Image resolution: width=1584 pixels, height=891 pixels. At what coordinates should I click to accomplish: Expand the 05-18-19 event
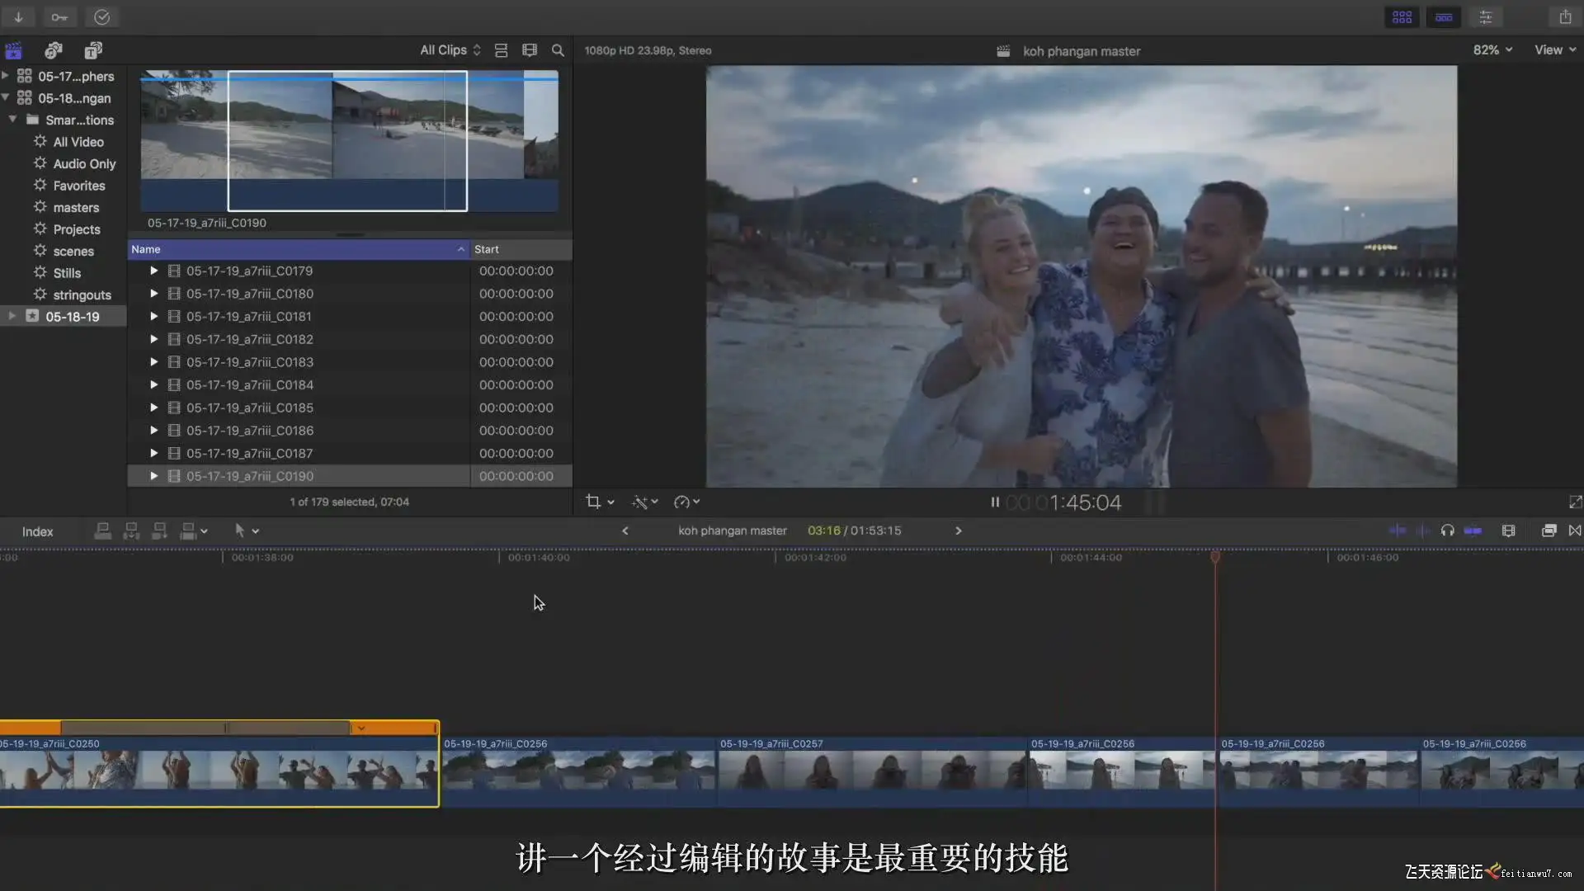click(x=12, y=316)
